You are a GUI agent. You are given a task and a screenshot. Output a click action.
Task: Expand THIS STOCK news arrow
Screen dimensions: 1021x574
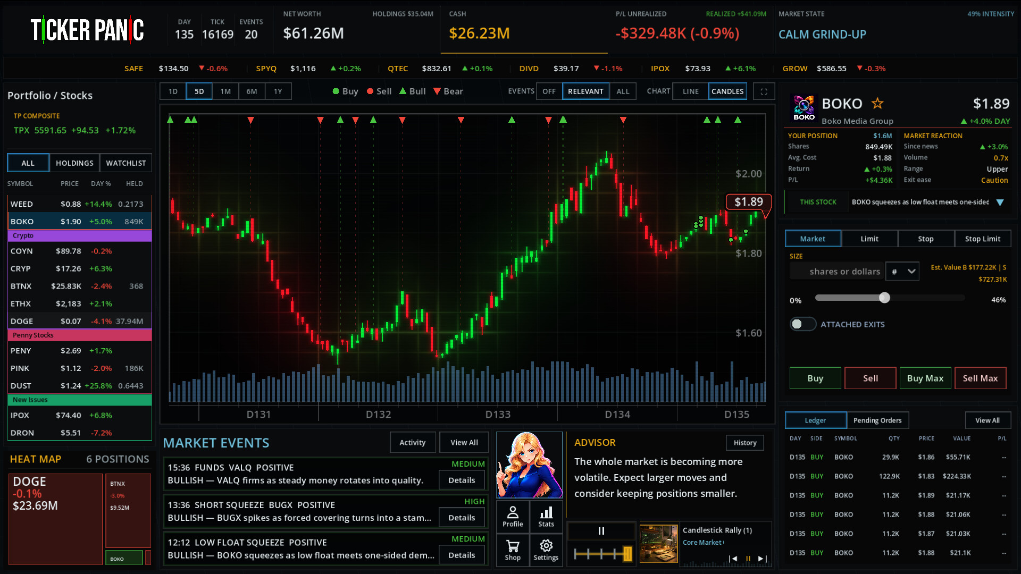1000,202
